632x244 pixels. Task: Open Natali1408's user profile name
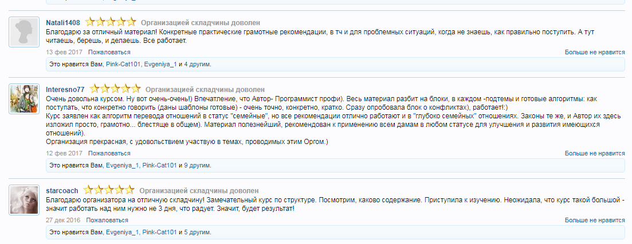coord(63,22)
